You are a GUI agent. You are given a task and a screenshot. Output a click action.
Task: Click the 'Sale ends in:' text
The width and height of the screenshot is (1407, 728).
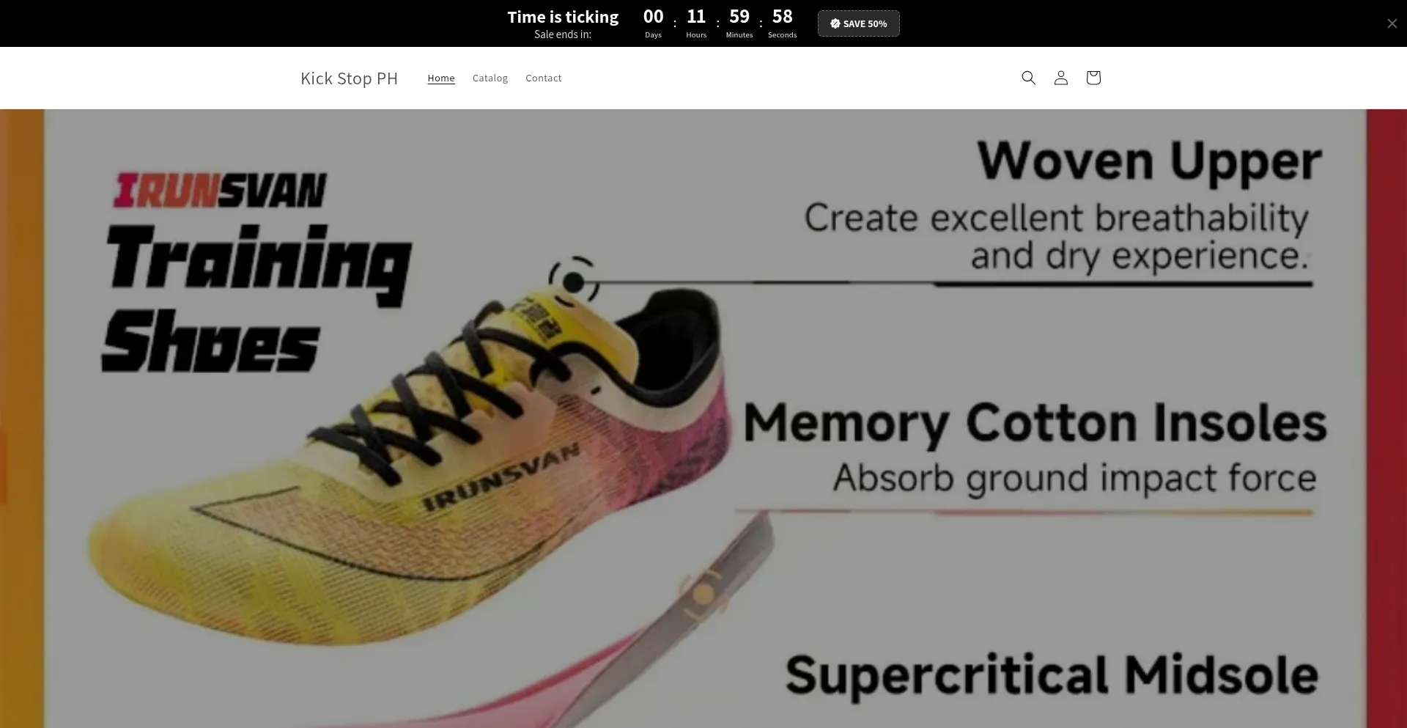563,34
